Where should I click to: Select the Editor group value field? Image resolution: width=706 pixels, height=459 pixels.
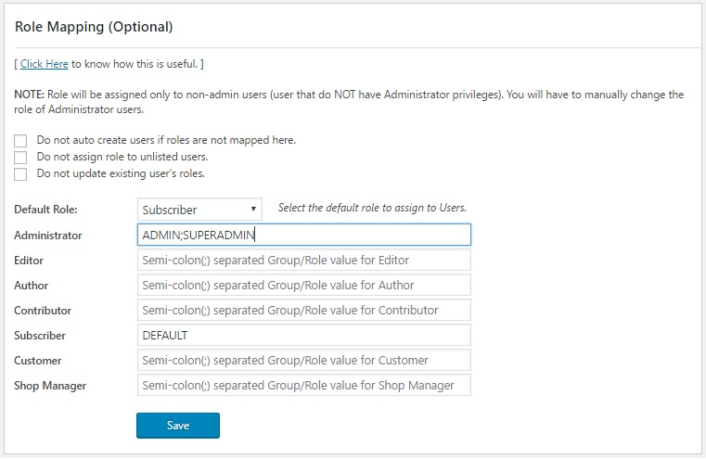tap(304, 260)
